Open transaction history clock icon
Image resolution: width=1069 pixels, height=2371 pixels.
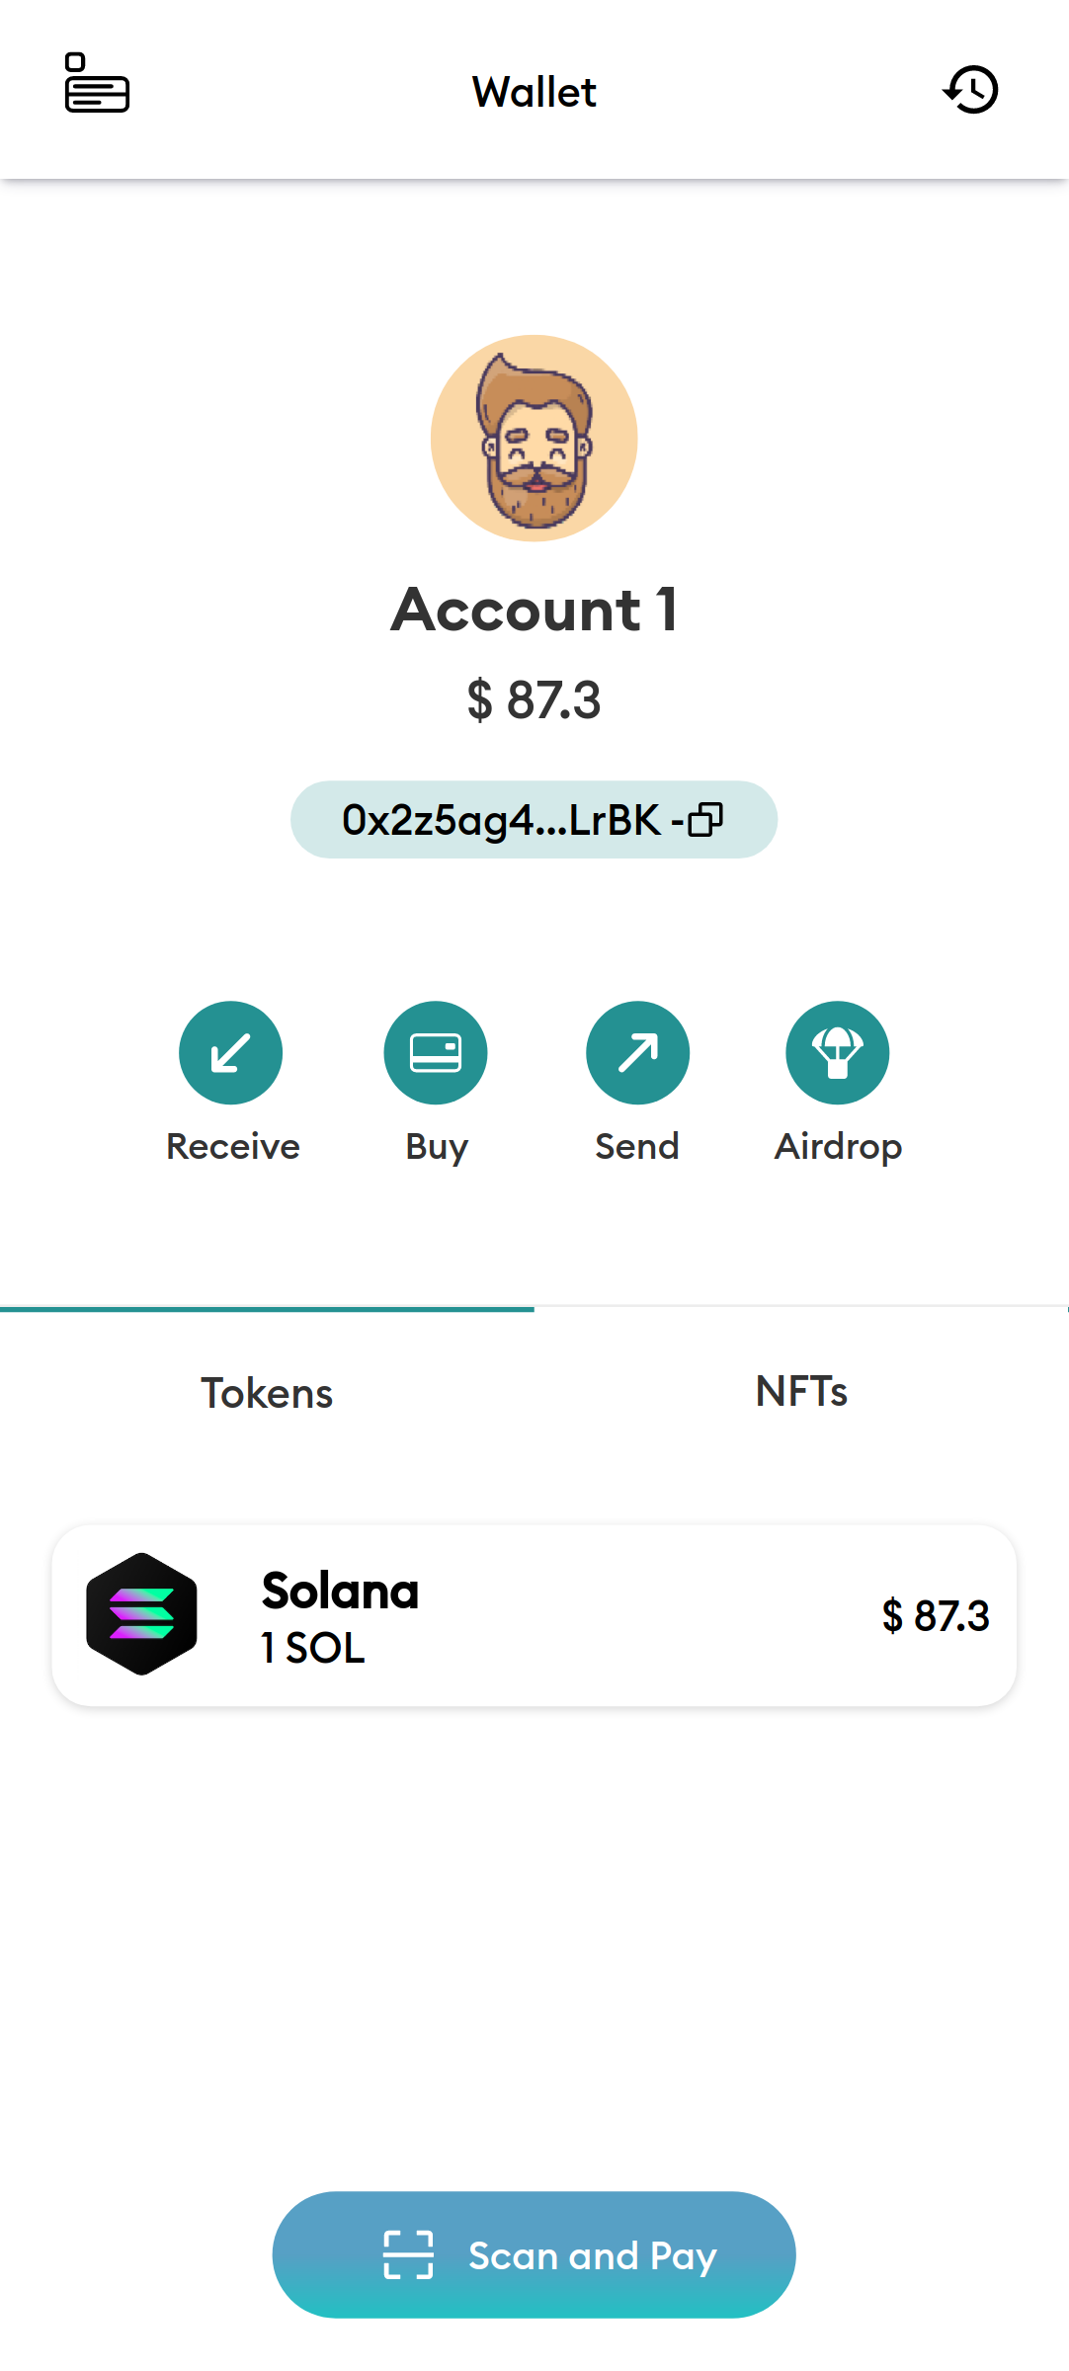click(x=970, y=90)
